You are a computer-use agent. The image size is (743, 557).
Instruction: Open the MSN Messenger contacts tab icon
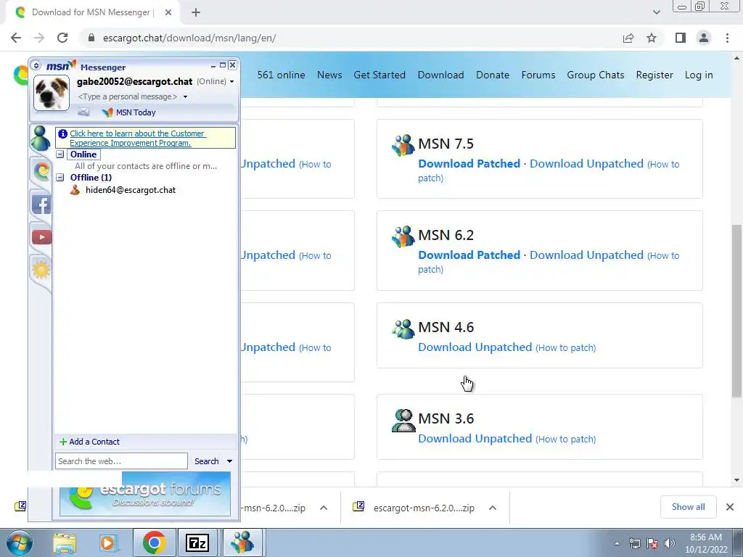tap(41, 139)
